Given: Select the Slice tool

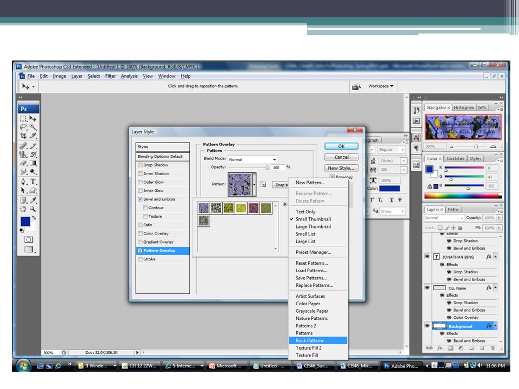Looking at the screenshot, I should [33, 136].
